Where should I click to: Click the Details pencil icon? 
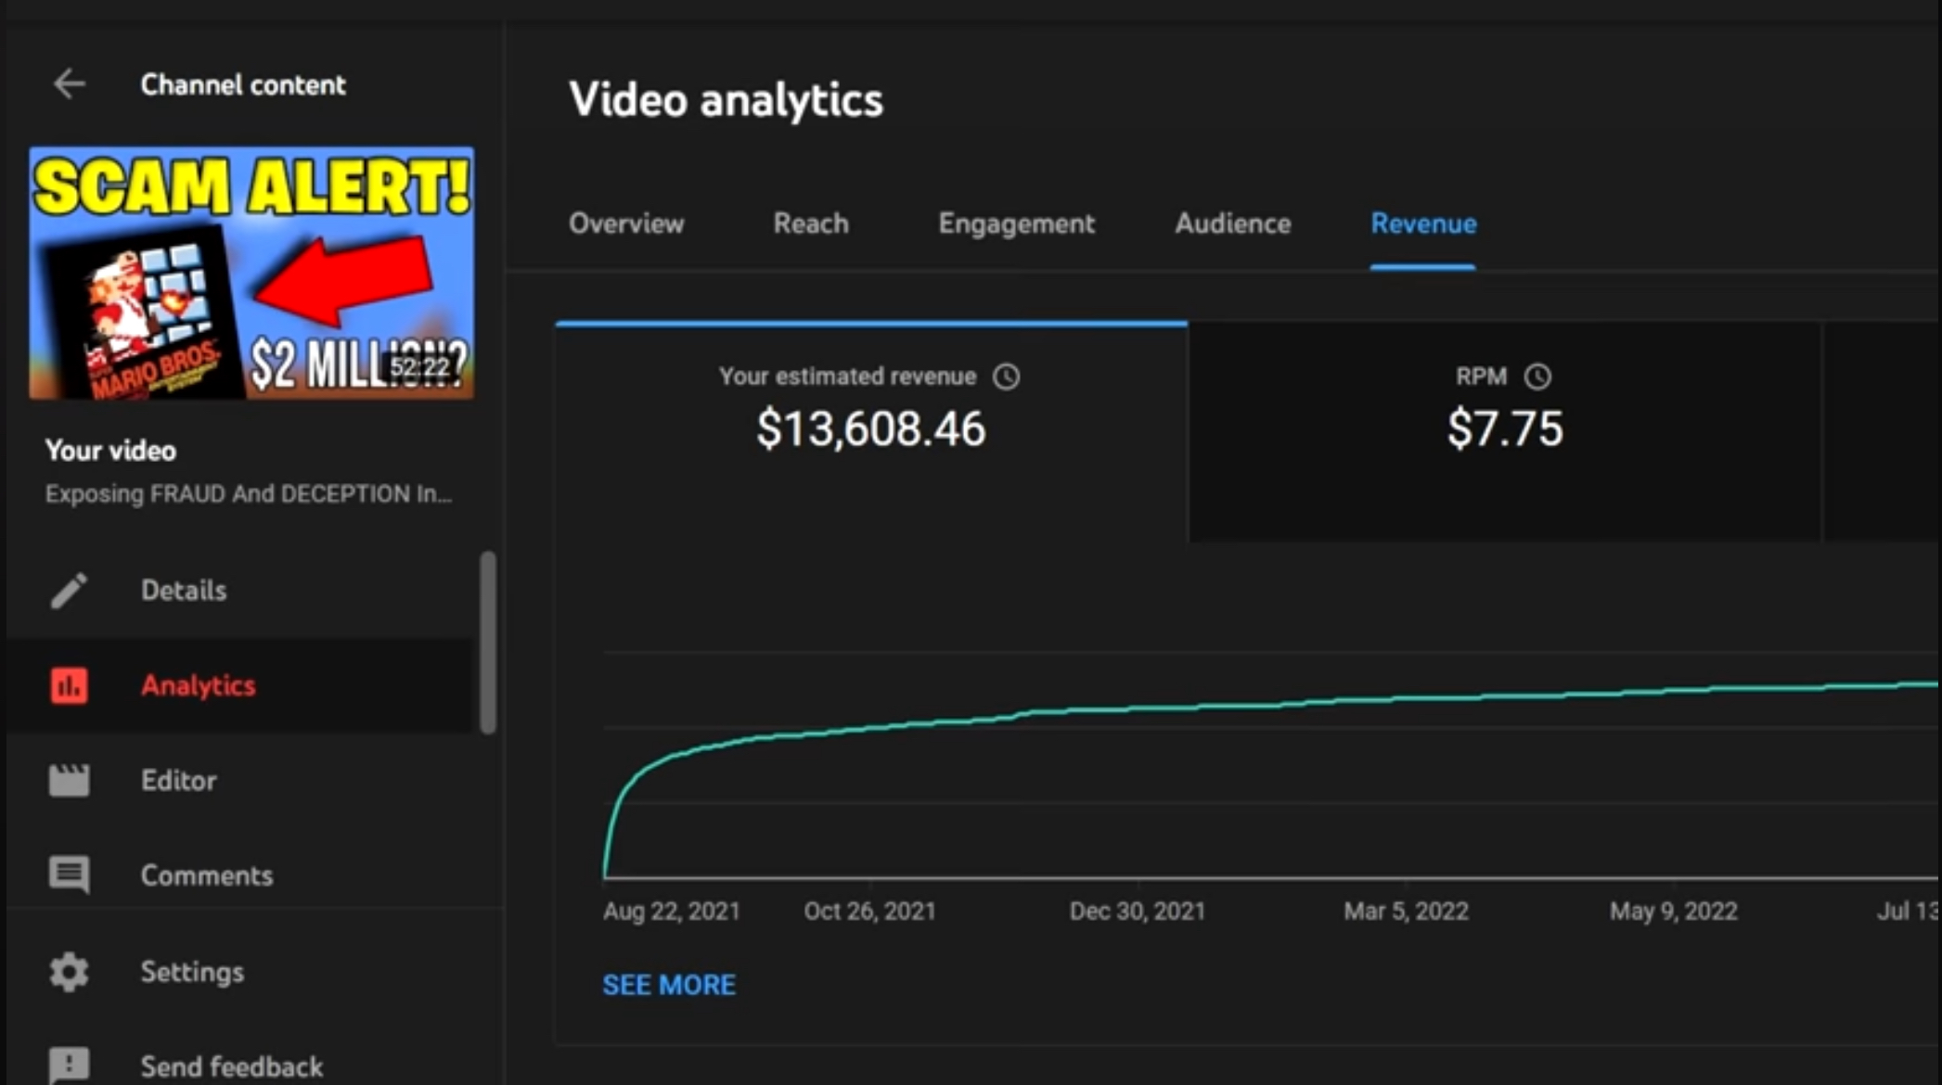[69, 591]
